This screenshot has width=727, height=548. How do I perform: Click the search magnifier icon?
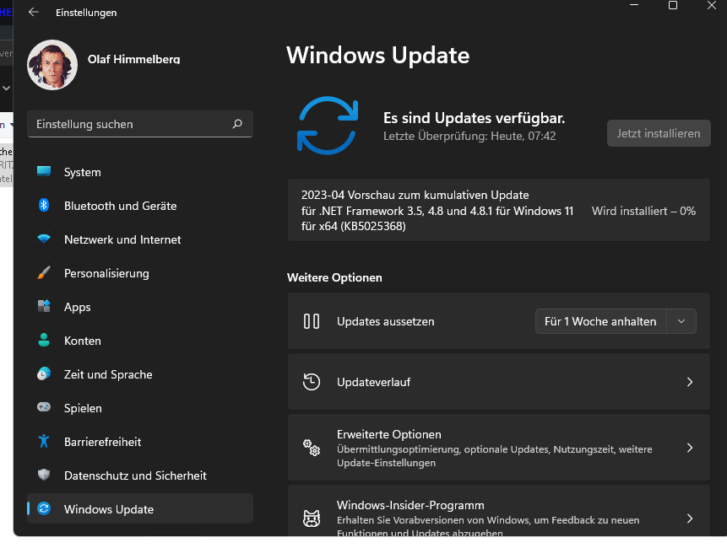click(x=237, y=124)
